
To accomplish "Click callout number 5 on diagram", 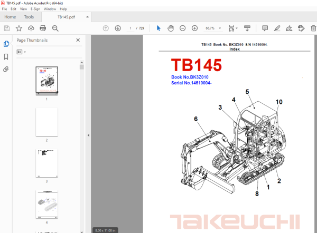I will pos(247,92).
